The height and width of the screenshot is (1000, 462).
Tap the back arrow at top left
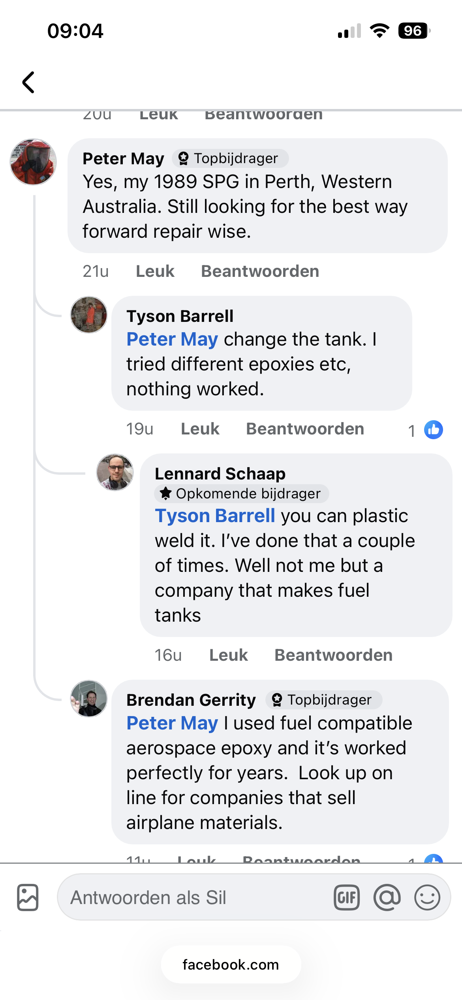coord(28,83)
